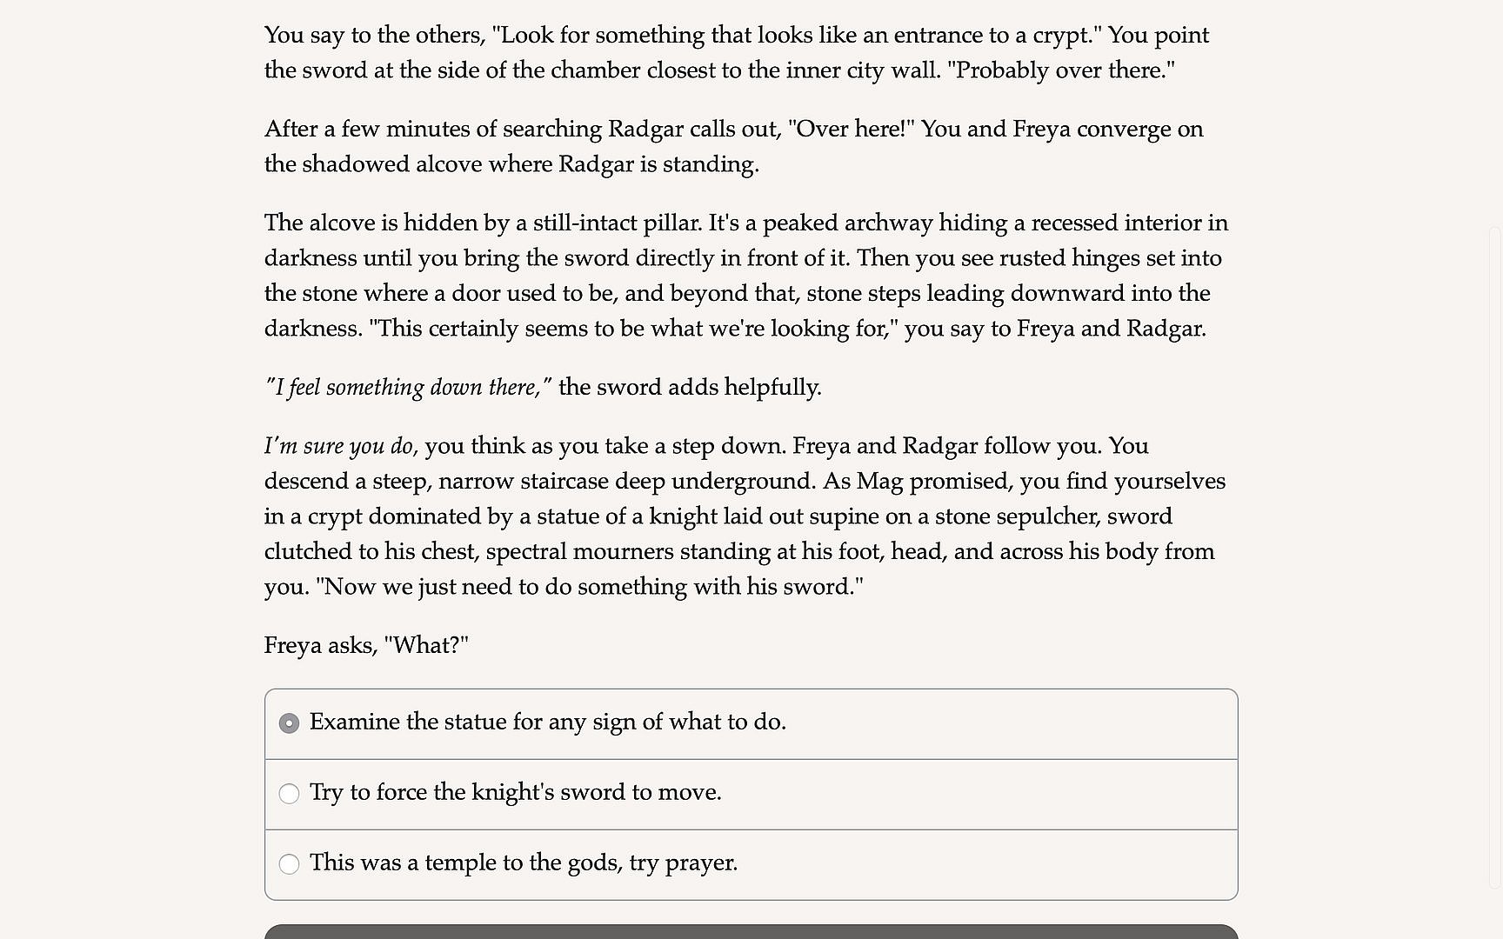This screenshot has width=1503, height=939.
Task: Choose the 'try prayer' radio button
Action: click(x=289, y=864)
